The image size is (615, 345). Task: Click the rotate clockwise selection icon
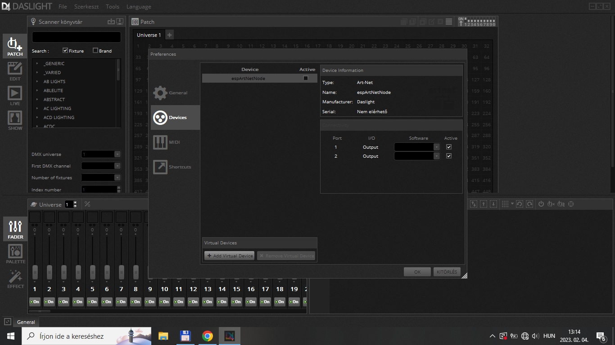coord(529,204)
